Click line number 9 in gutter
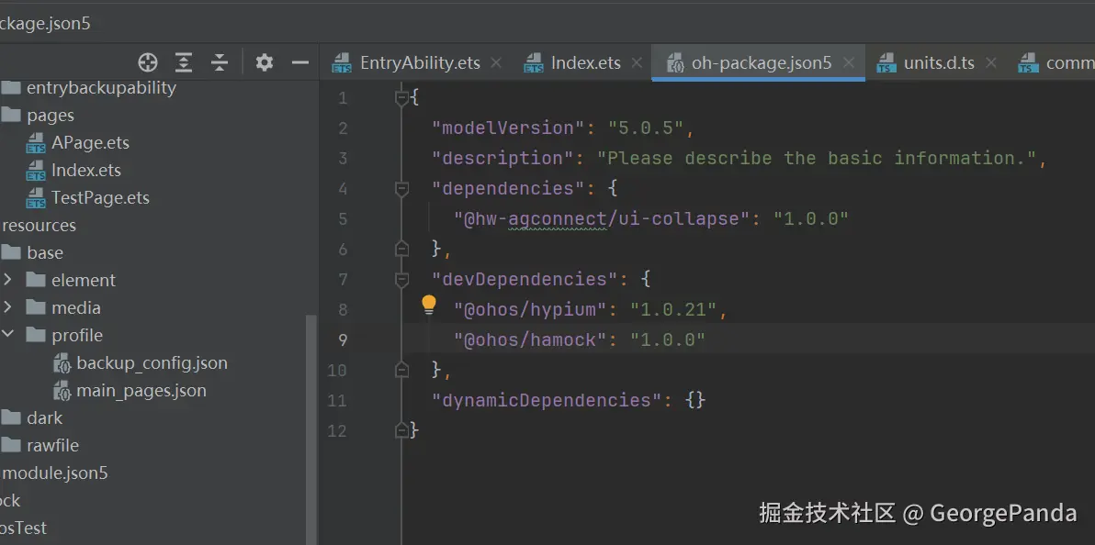This screenshot has width=1095, height=545. click(x=342, y=339)
